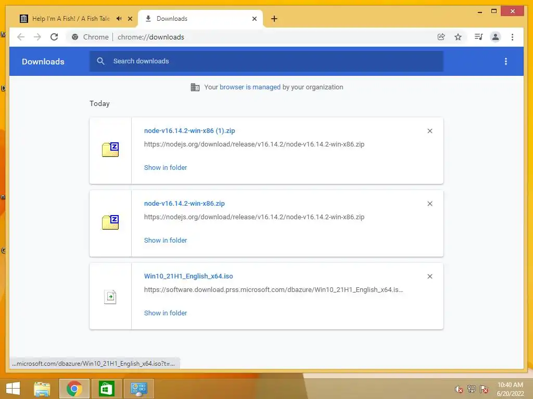The width and height of the screenshot is (533, 399).
Task: Open Chrome's three-dot main menu
Action: coord(512,37)
